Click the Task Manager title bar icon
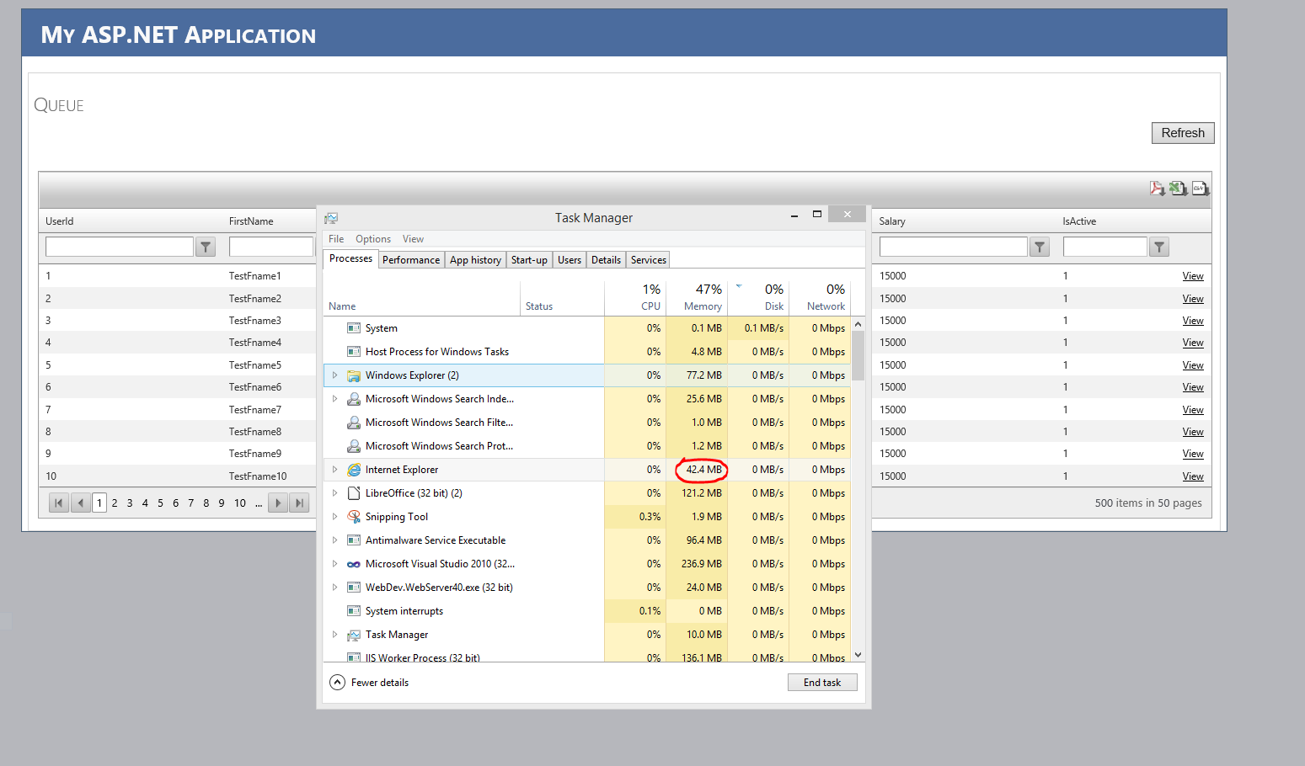 (331, 218)
